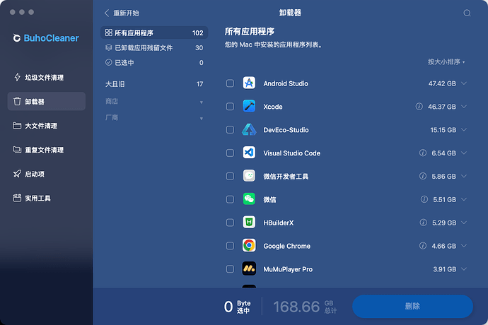Go to 重复文件清理 section

47,150
